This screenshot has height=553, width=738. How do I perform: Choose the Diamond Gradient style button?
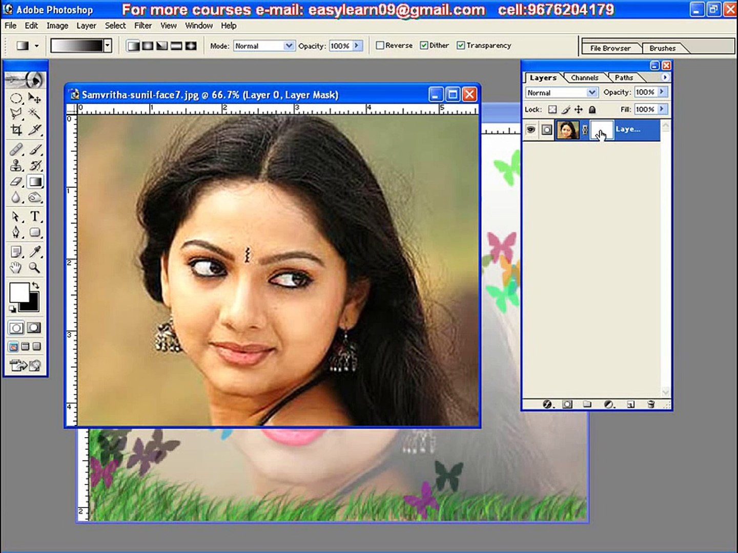(x=191, y=46)
